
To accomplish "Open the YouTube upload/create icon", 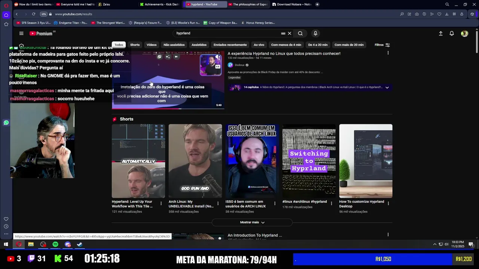I will 441,33.
